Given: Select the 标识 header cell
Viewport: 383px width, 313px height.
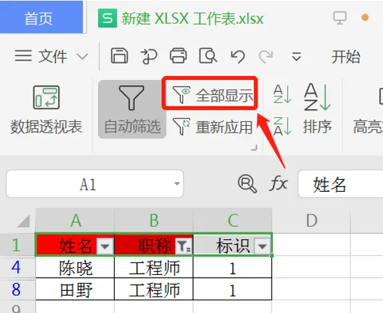Looking at the screenshot, I should point(232,245).
